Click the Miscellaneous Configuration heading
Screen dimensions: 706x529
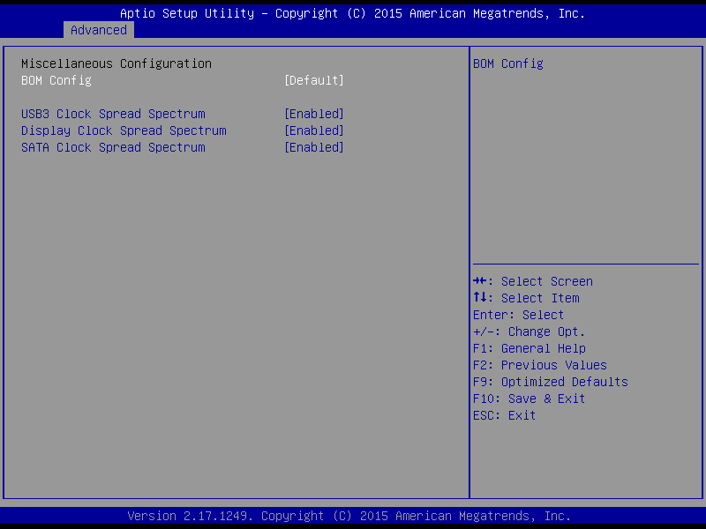coord(116,63)
